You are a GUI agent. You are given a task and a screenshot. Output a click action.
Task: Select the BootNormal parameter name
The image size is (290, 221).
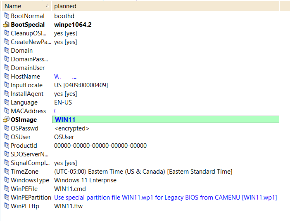(28, 16)
